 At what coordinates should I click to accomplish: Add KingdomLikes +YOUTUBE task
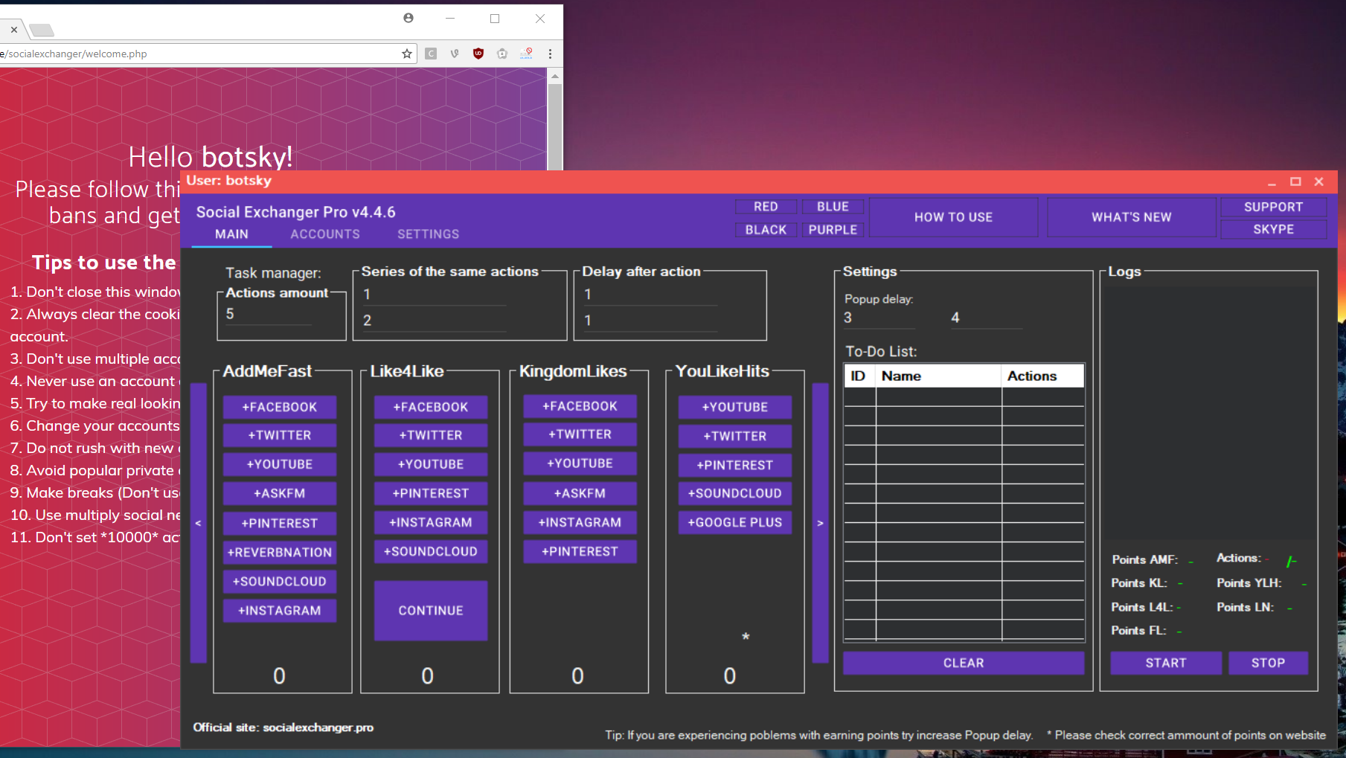(x=580, y=463)
